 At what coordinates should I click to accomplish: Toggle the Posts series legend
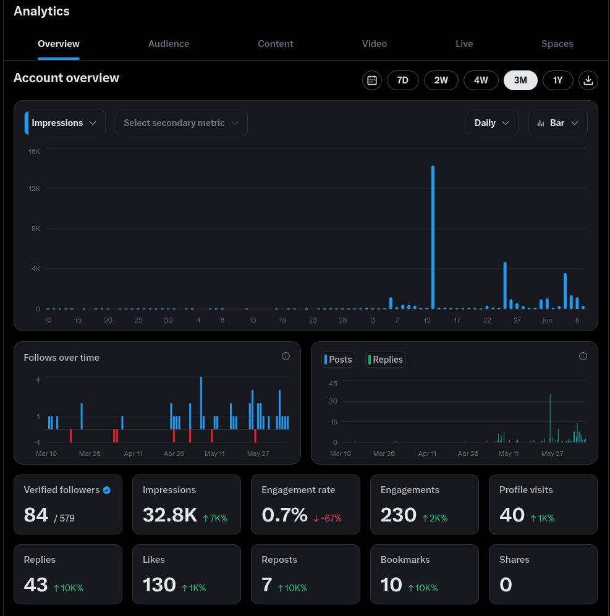click(x=338, y=360)
